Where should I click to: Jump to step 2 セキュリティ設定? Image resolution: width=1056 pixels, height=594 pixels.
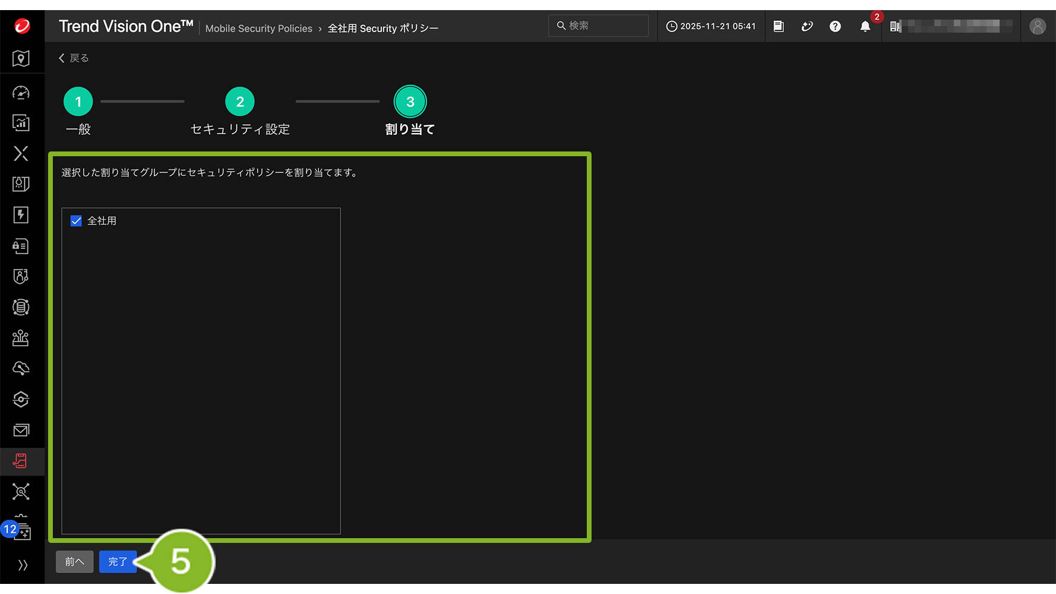pos(240,102)
